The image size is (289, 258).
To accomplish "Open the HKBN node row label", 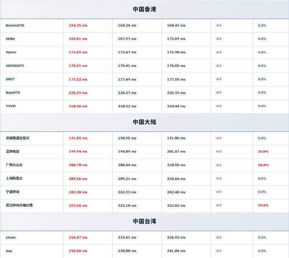I will pyautogui.click(x=10, y=39).
